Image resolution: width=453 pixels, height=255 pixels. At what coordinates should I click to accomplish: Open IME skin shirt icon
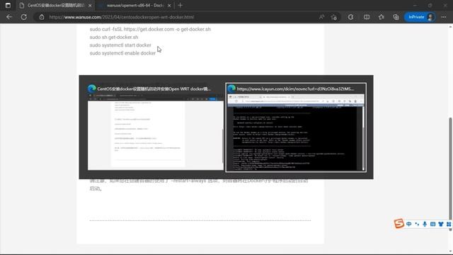(x=440, y=224)
